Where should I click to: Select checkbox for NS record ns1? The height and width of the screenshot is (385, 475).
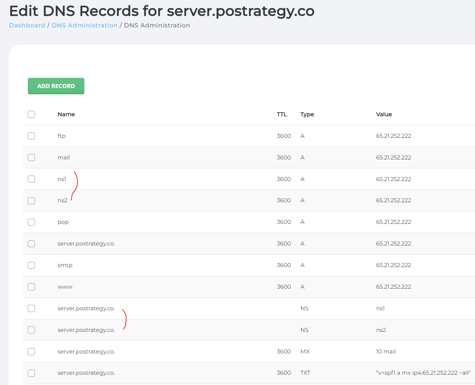(32, 308)
